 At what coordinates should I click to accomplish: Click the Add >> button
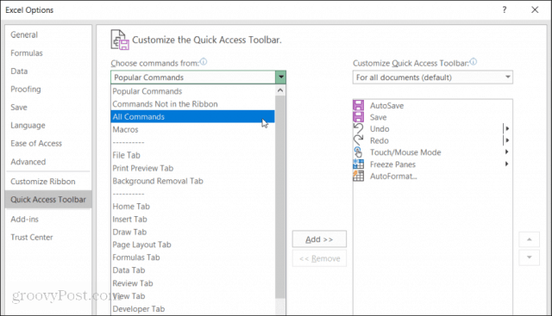point(319,239)
